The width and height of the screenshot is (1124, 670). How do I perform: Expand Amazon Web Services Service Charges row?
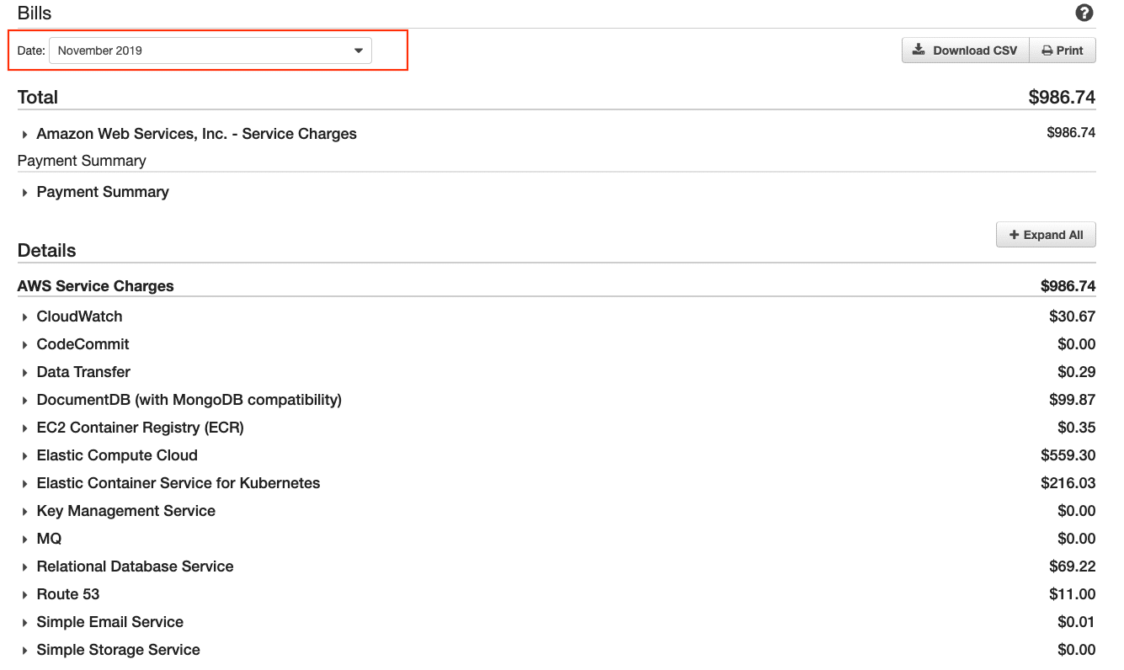click(x=195, y=134)
